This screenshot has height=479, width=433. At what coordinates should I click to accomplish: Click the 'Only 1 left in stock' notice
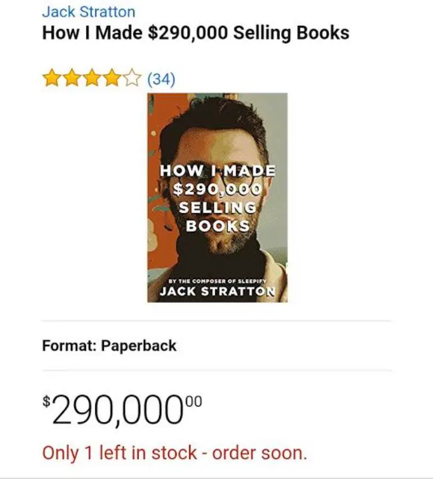174,453
